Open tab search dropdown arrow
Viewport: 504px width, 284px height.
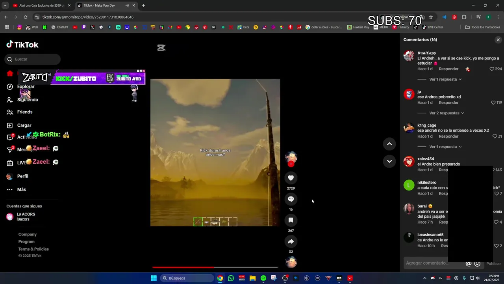click(5, 6)
